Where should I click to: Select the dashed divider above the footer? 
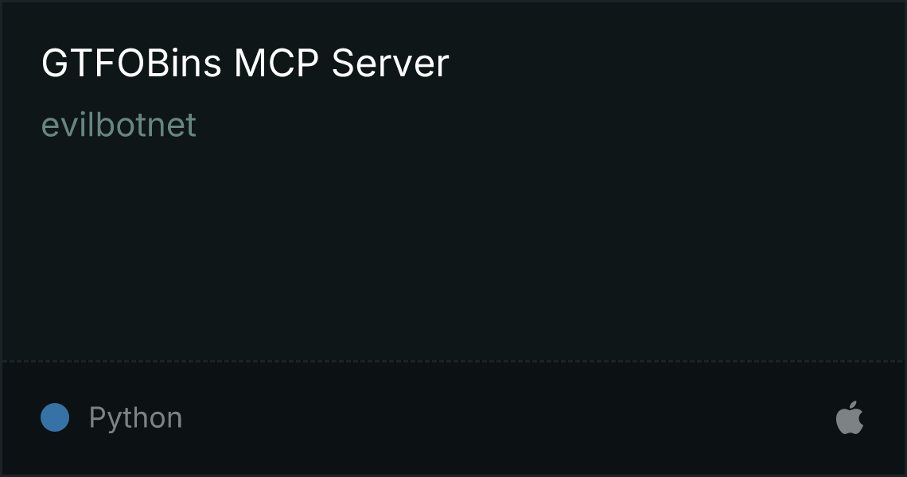point(453,362)
